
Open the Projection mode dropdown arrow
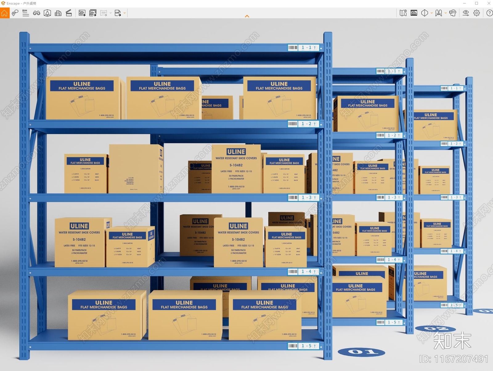(432, 13)
